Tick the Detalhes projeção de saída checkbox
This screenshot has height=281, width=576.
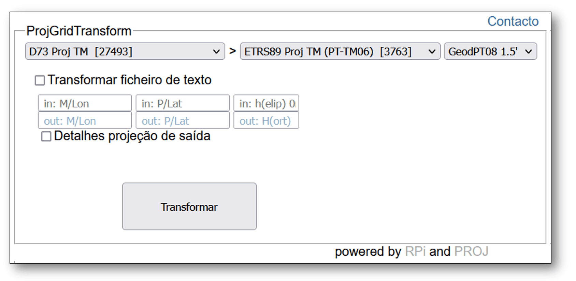click(46, 136)
